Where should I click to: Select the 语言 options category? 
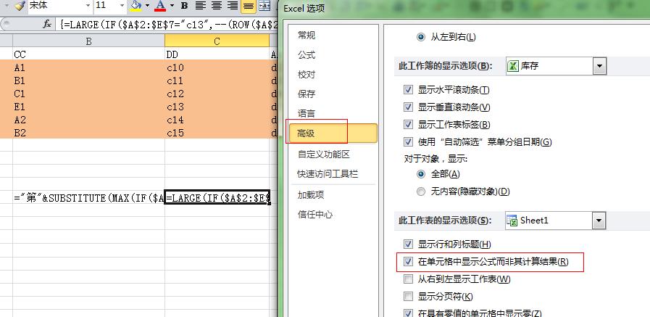[307, 114]
